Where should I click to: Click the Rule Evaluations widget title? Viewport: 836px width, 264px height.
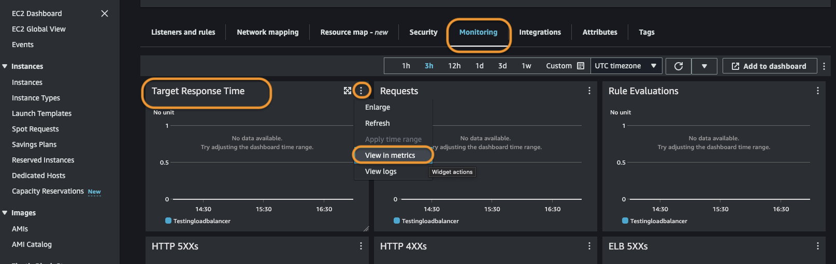(643, 91)
